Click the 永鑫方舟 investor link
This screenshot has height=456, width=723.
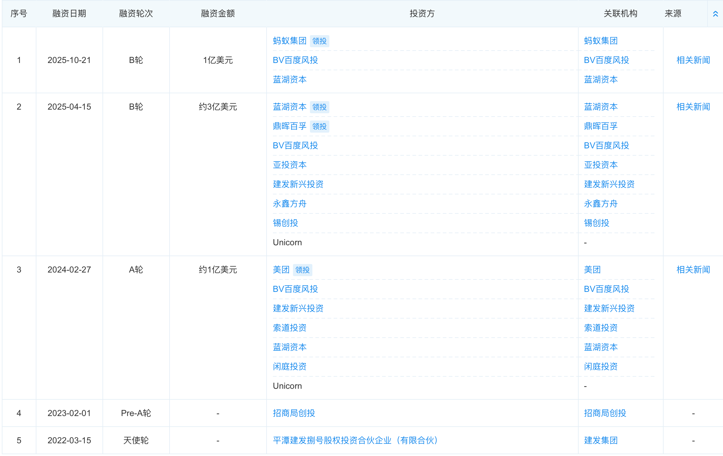pos(290,204)
